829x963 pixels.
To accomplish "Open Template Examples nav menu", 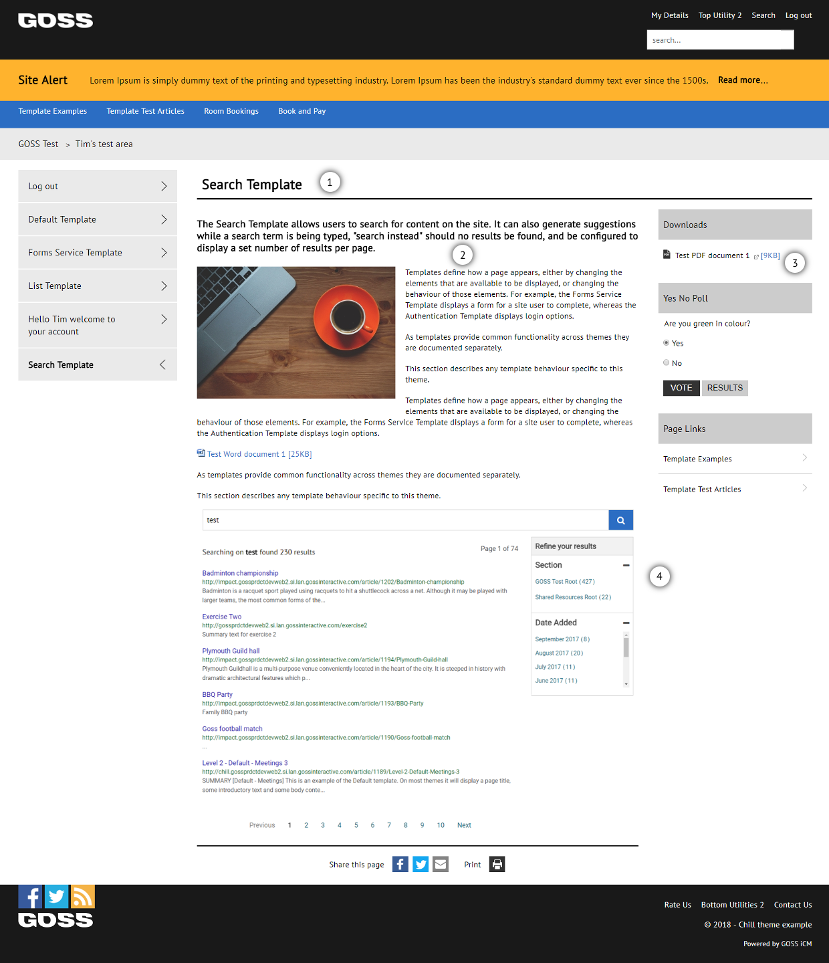I will 53,111.
